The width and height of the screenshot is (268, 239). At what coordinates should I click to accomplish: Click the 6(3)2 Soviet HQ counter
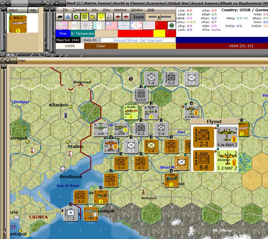181,163
